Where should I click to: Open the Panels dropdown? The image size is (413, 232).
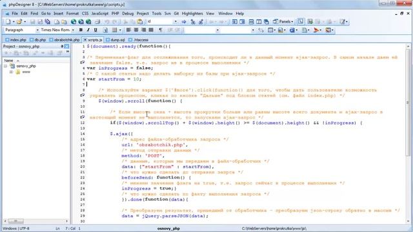pyautogui.click(x=283, y=22)
